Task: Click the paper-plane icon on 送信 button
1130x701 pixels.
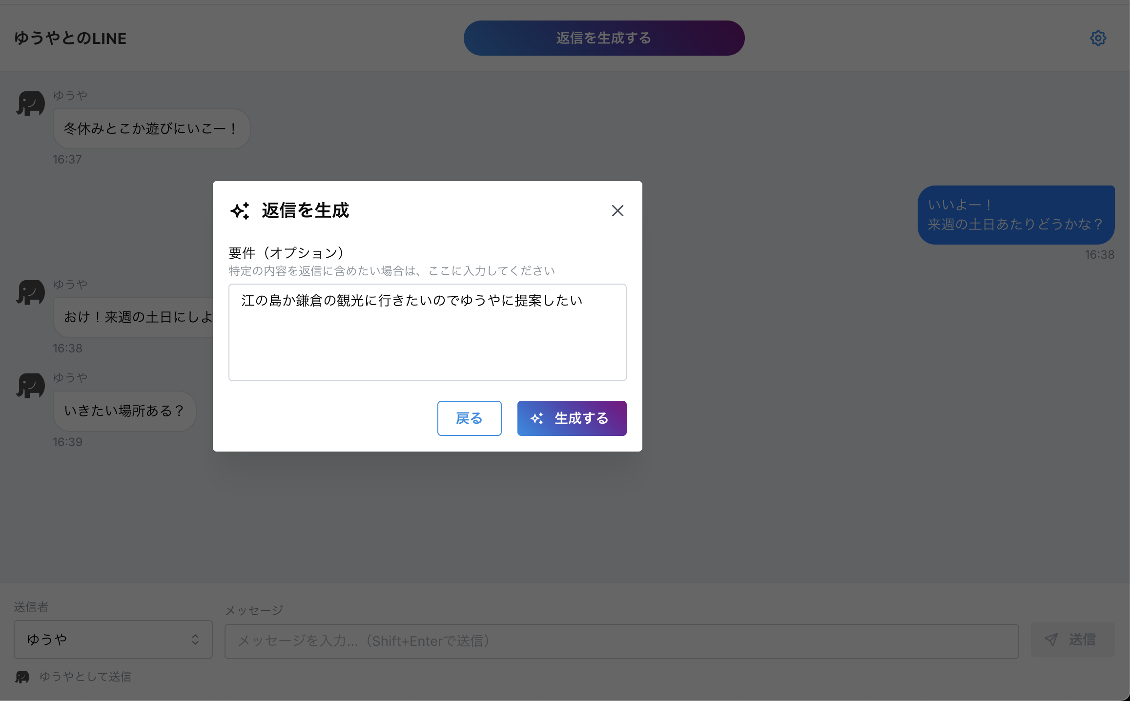Action: coord(1052,639)
